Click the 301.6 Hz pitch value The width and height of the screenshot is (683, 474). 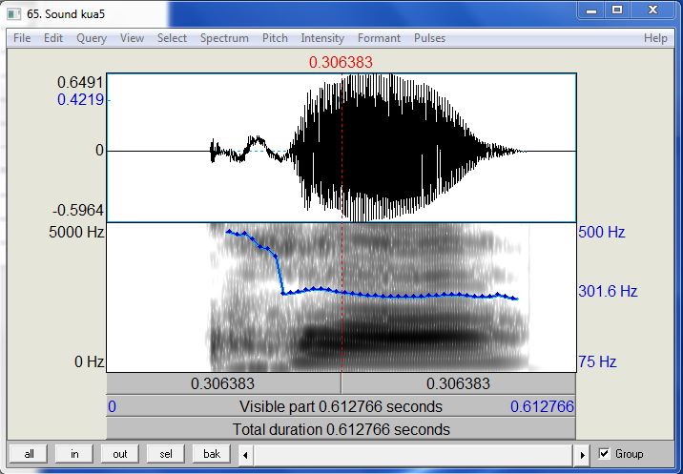pos(608,291)
